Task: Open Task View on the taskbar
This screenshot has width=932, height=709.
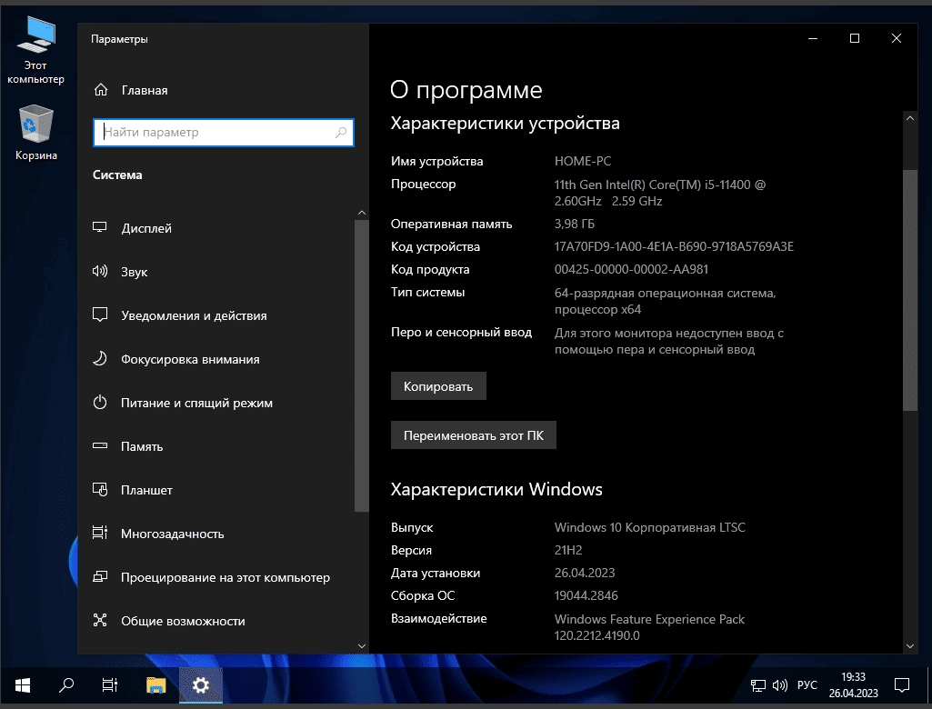Action: (x=110, y=685)
